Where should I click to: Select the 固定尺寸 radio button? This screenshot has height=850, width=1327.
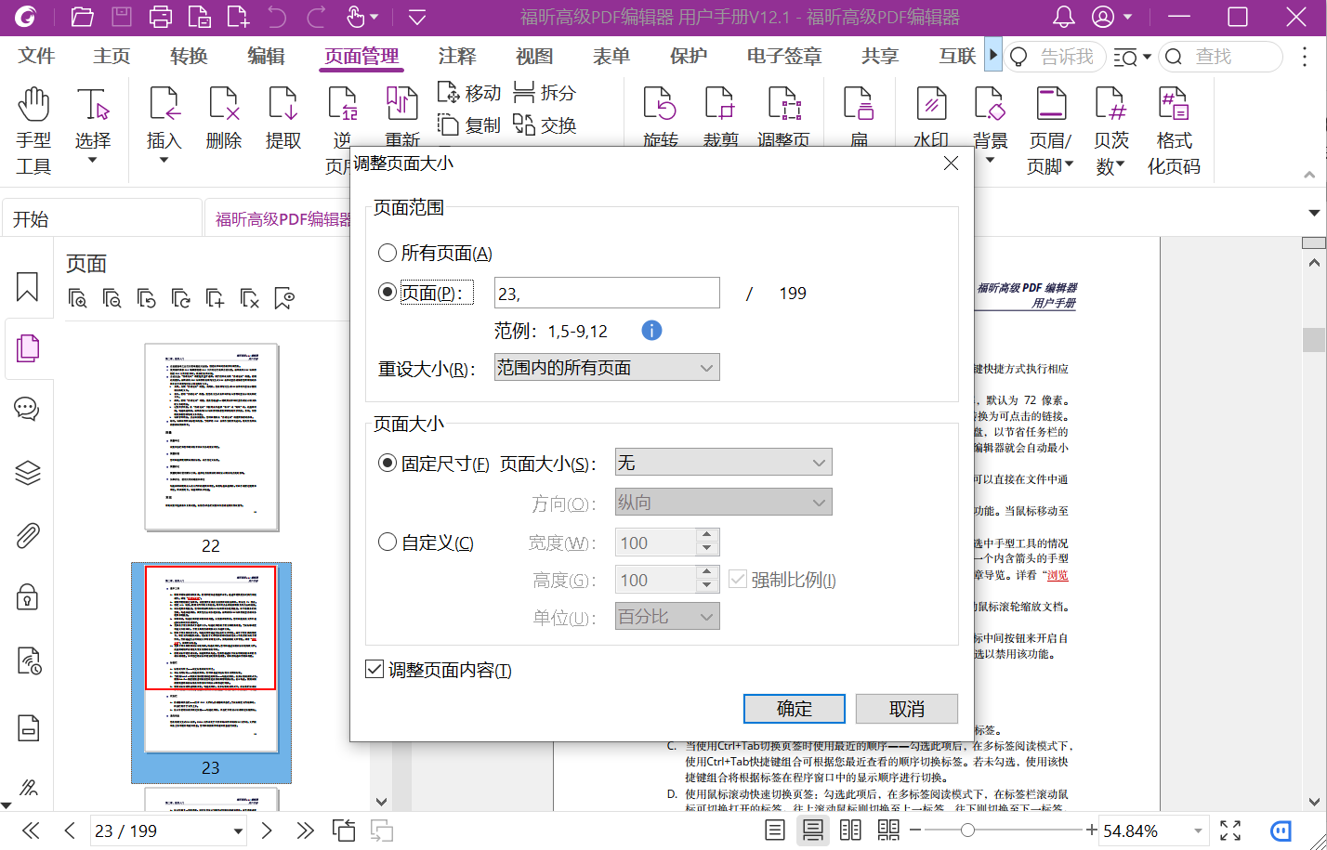[388, 463]
